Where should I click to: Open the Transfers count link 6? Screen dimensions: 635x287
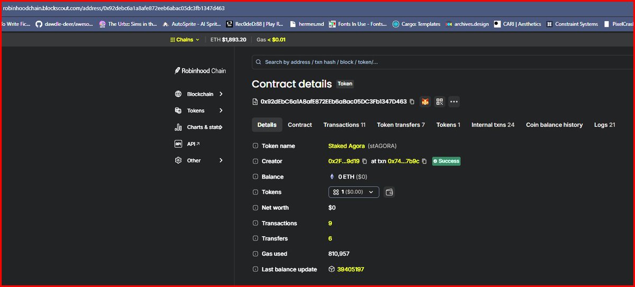tap(330, 239)
